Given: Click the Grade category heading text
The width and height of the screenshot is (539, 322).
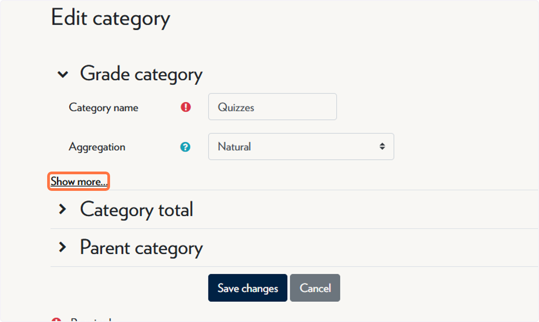Looking at the screenshot, I should 141,74.
